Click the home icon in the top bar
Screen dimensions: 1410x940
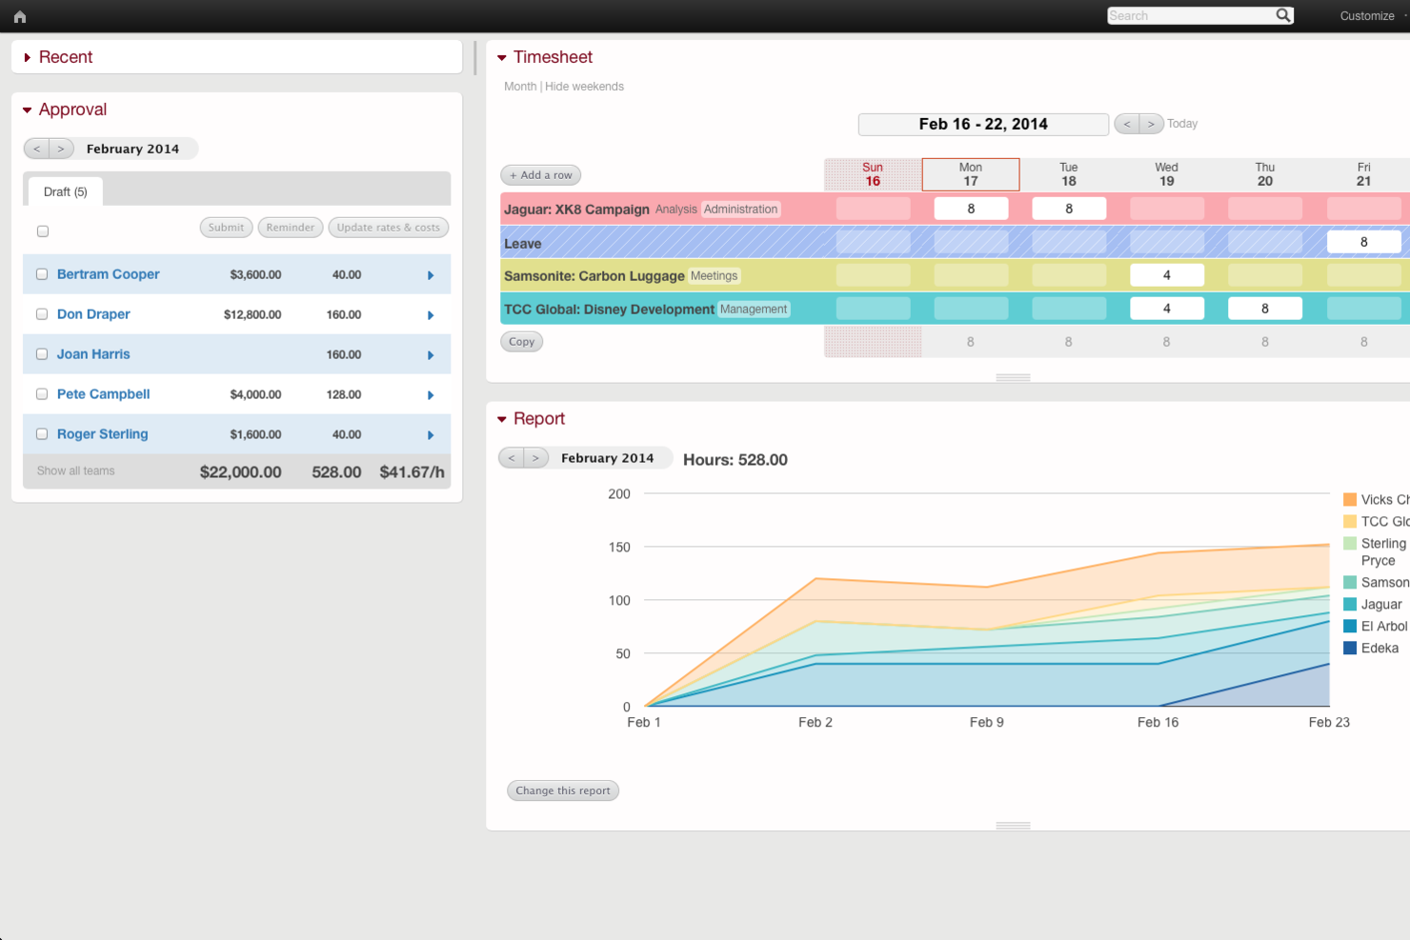19,16
